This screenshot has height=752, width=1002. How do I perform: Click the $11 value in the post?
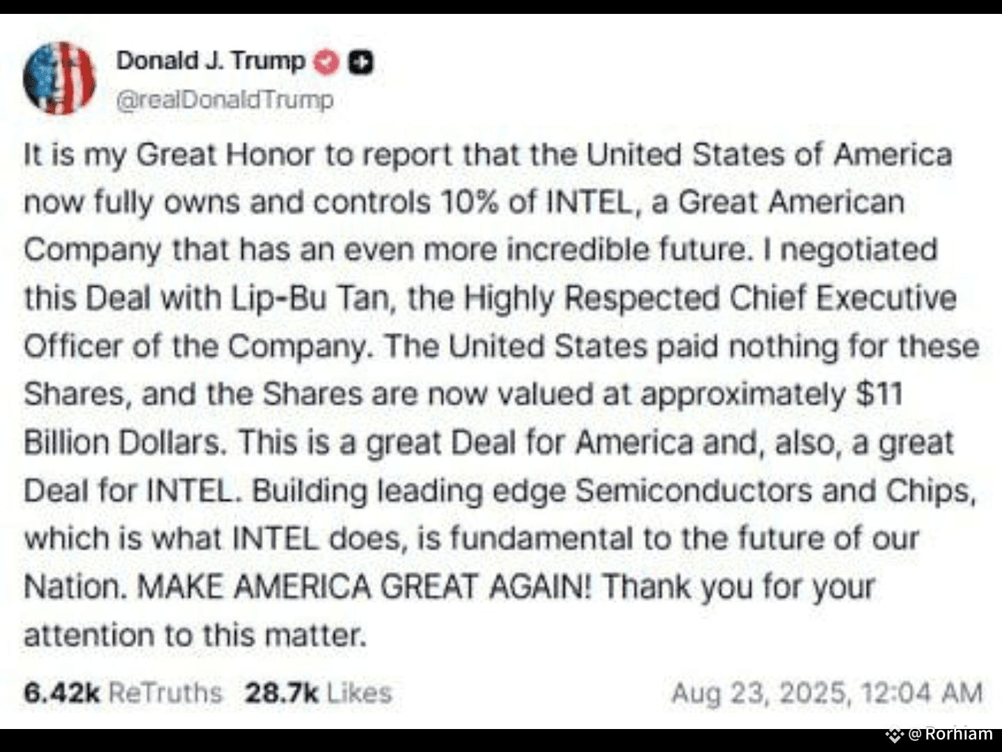click(880, 394)
